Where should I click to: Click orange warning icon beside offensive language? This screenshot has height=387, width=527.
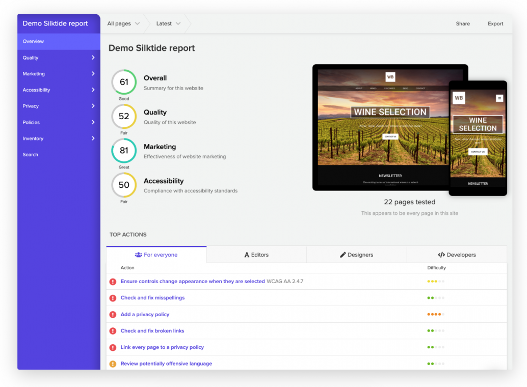pyautogui.click(x=113, y=364)
